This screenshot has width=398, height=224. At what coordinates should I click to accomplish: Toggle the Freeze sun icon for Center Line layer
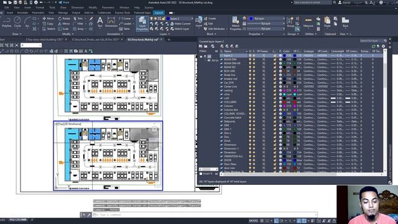(x=254, y=86)
